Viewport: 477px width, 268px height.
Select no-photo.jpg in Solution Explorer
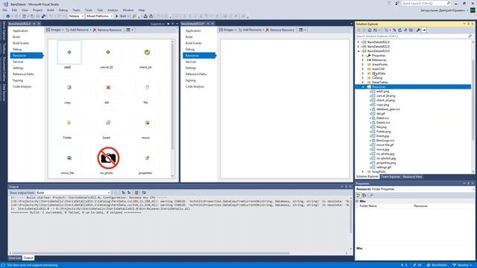[385, 154]
